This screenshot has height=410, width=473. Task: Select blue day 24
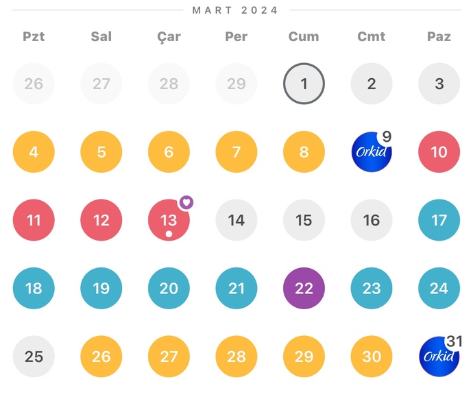click(439, 288)
